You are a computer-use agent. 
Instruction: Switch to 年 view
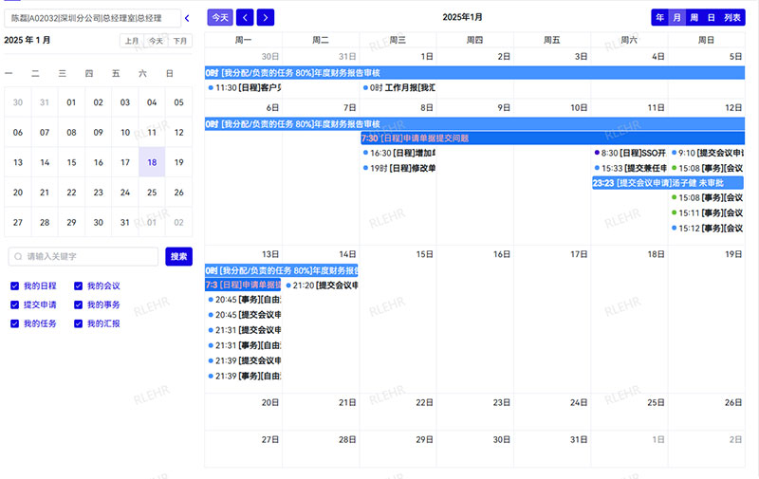tap(659, 17)
